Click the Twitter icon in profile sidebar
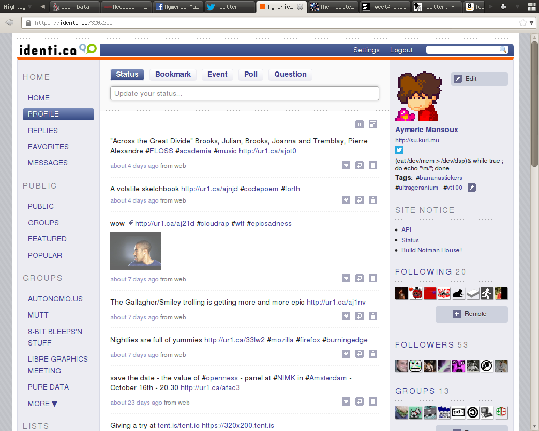The image size is (539, 431). coord(399,150)
